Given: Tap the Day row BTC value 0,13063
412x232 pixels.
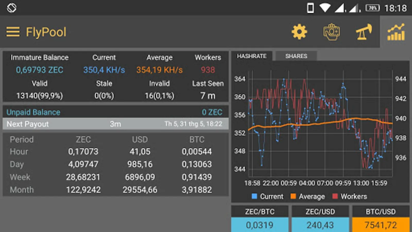Looking at the screenshot, I should tap(197, 164).
